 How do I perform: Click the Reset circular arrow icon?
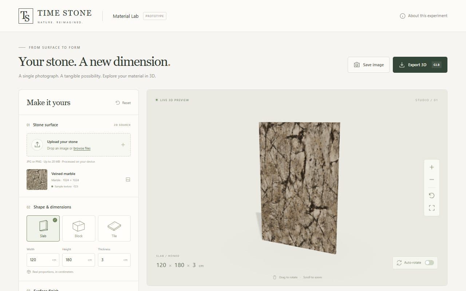118,103
